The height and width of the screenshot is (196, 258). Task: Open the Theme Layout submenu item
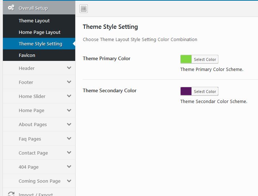pyautogui.click(x=34, y=21)
